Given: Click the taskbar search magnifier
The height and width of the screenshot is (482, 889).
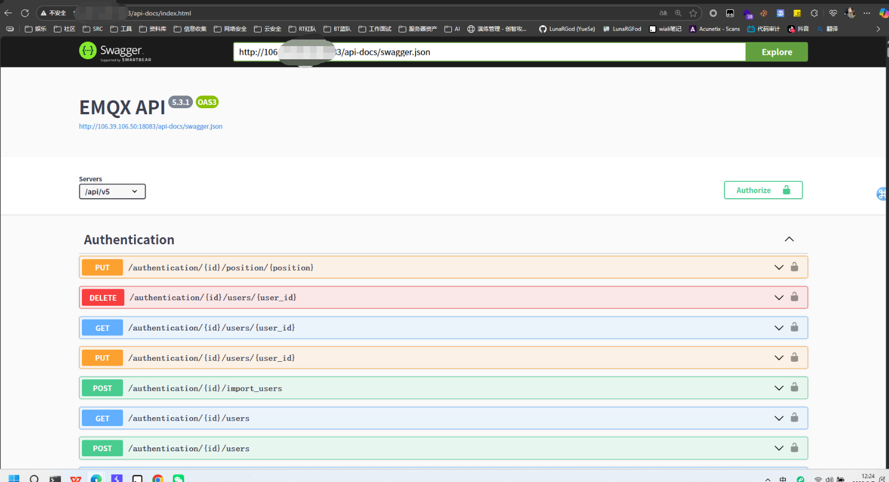Looking at the screenshot, I should coord(34,479).
